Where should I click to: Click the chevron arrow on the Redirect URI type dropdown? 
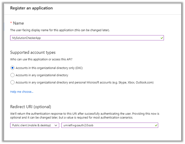coord(57,125)
